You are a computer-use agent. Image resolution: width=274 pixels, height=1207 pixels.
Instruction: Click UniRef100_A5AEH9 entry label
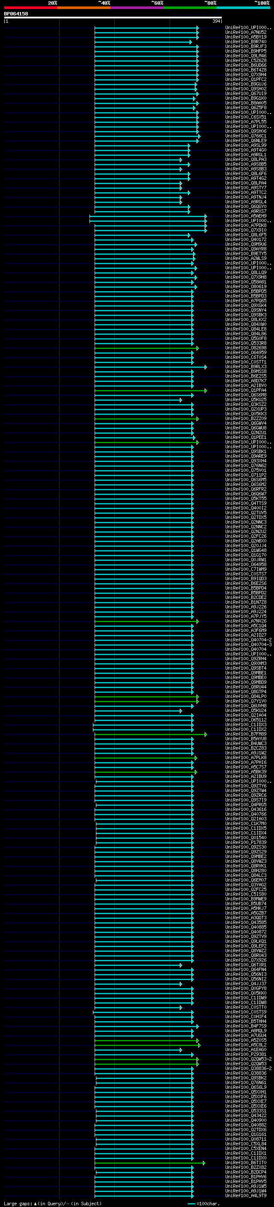click(x=245, y=216)
